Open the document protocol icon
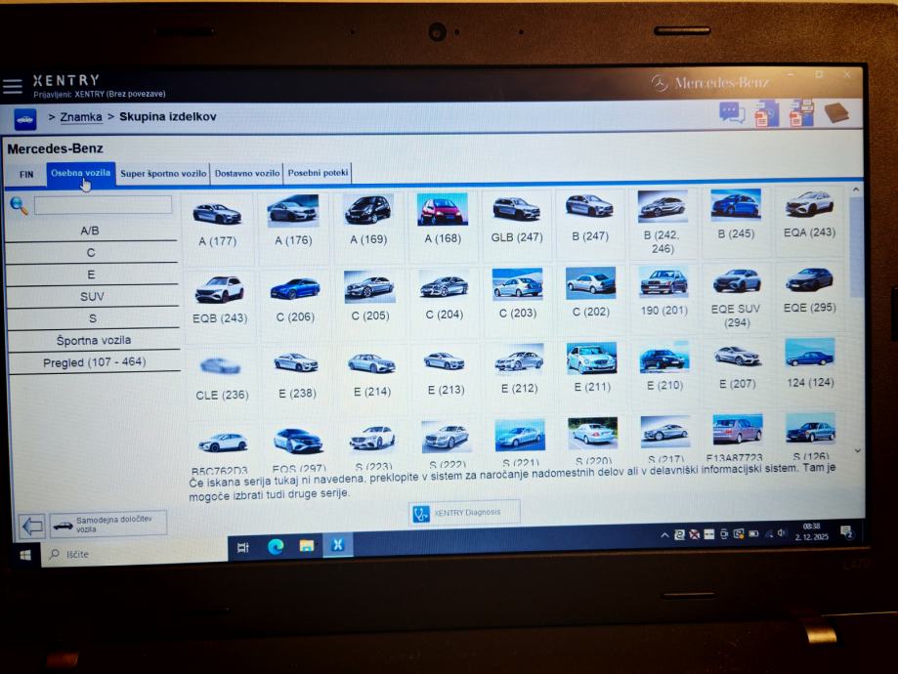 point(766,112)
